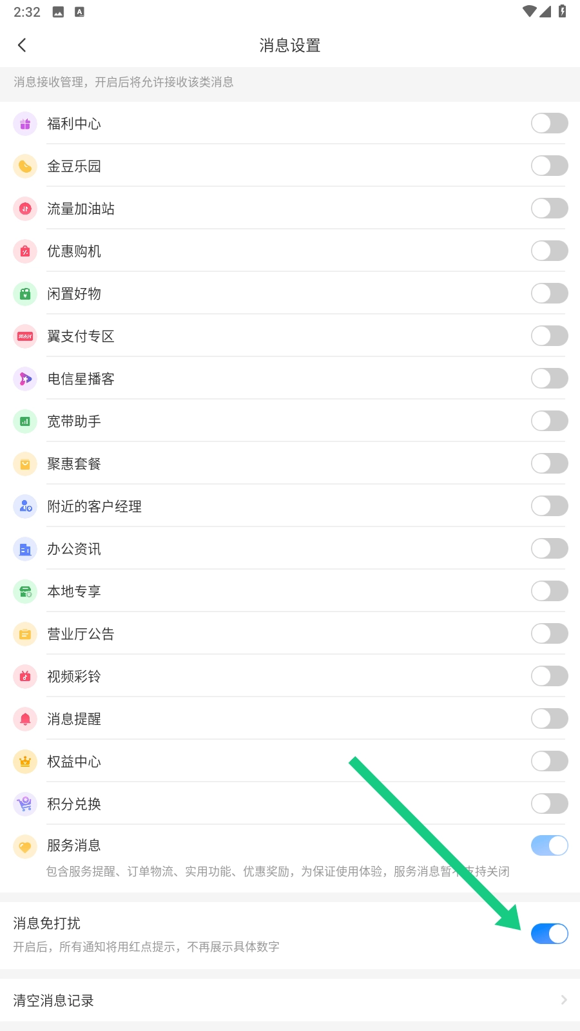Select the 附近的客户经理 row label
Screen dimensions: 580x1031
coord(94,506)
